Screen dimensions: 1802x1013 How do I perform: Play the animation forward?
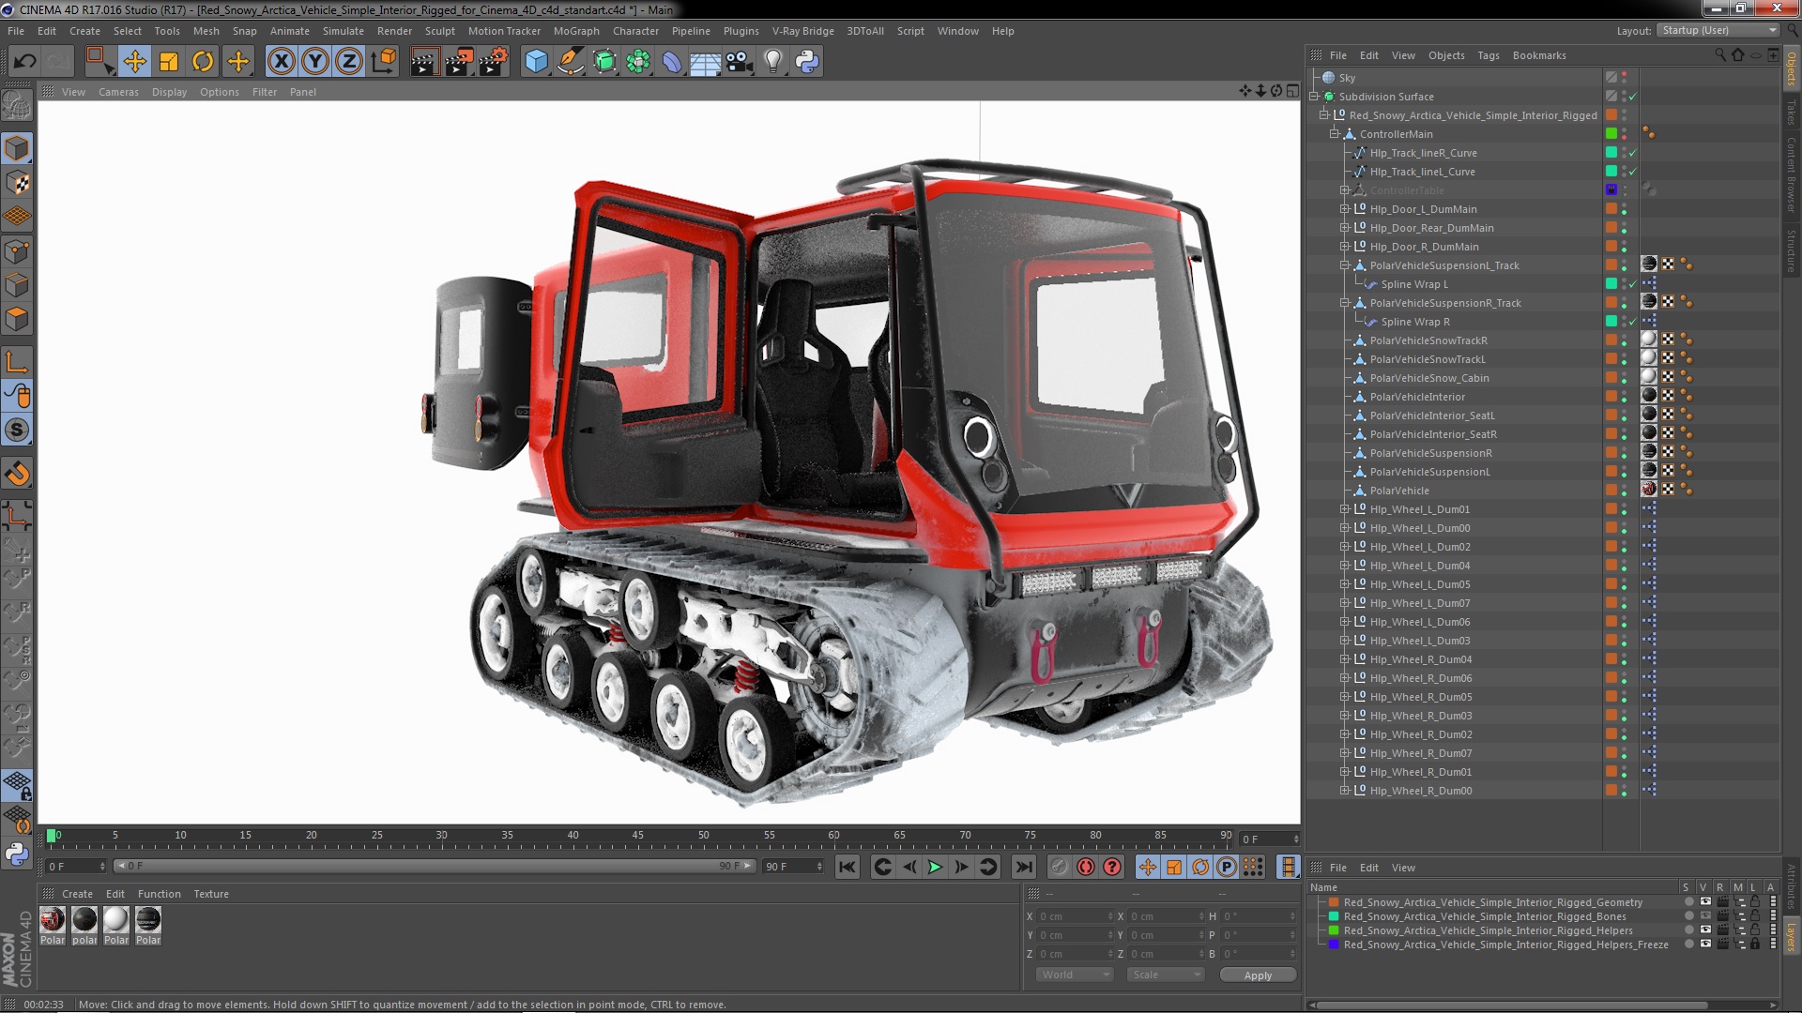coord(935,868)
